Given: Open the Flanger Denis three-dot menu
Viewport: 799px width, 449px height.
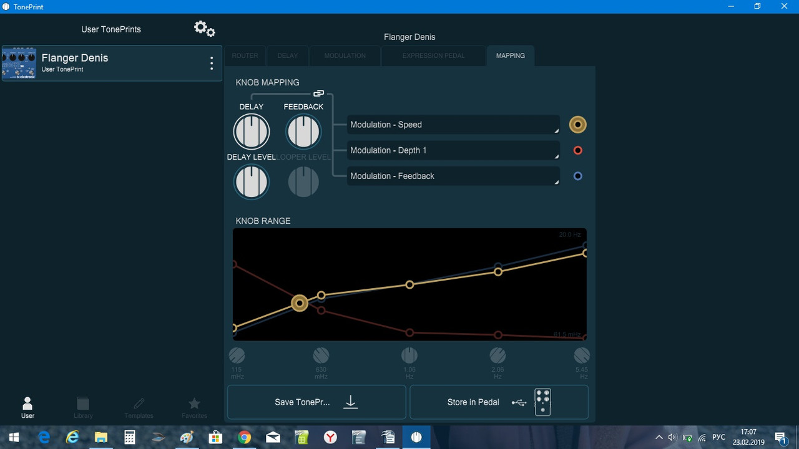Looking at the screenshot, I should point(212,63).
